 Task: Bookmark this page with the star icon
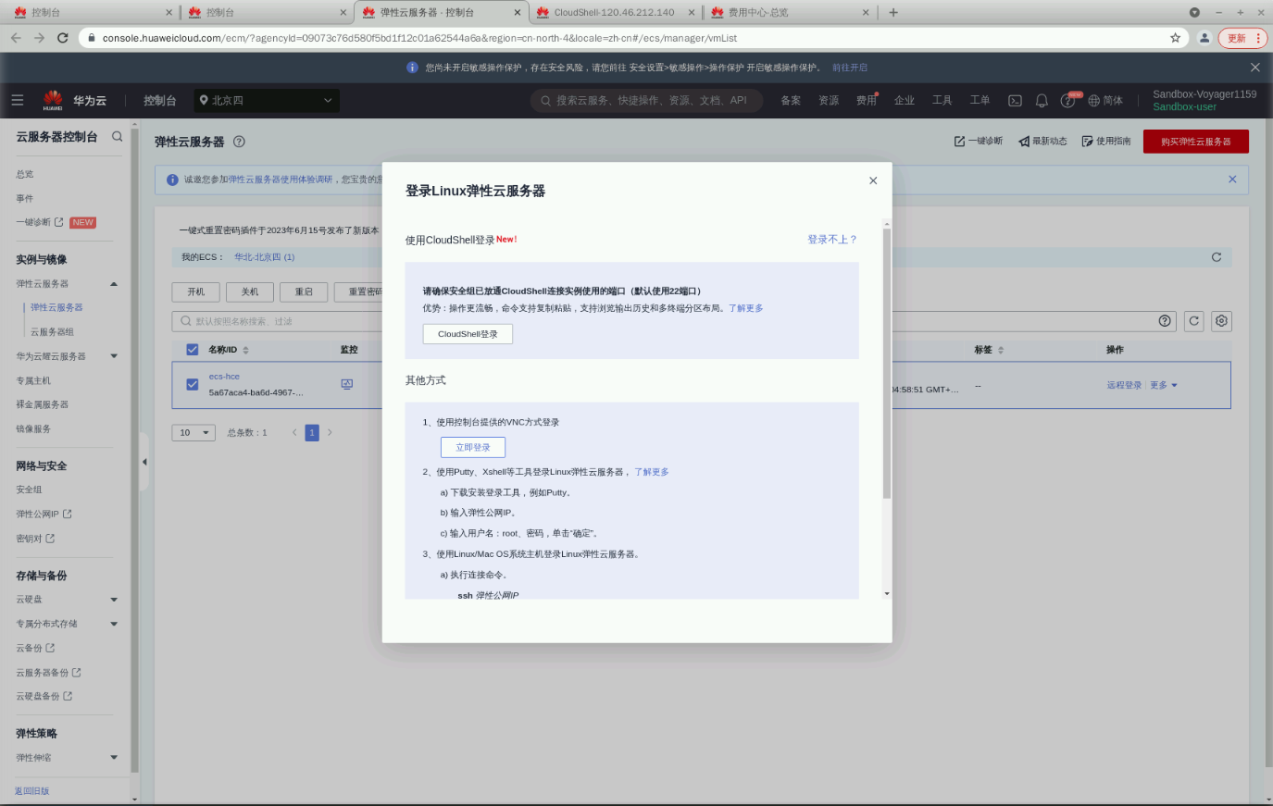coord(1176,38)
